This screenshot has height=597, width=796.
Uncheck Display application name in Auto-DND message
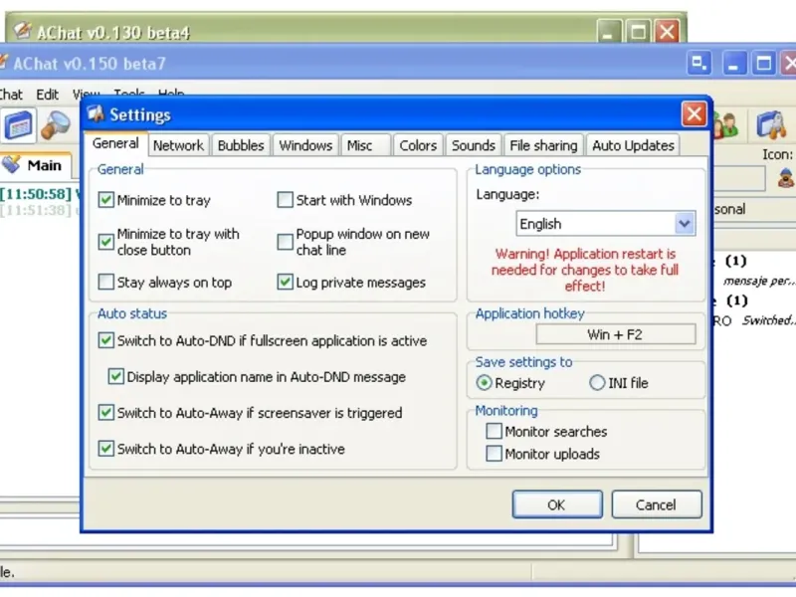coord(115,377)
